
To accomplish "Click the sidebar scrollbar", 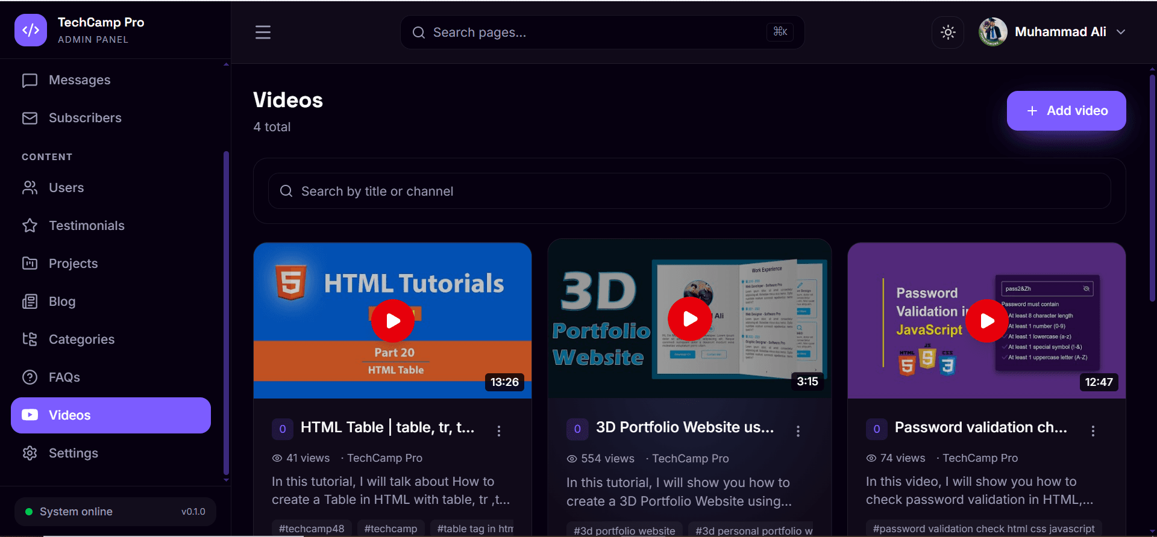I will click(226, 313).
